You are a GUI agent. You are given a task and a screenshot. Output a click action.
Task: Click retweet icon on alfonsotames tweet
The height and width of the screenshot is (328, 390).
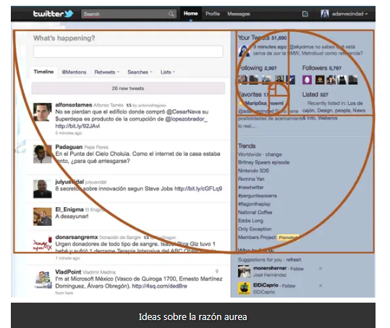[129, 105]
